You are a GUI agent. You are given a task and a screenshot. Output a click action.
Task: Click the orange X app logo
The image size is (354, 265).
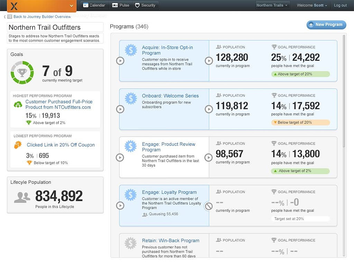[x=14, y=6]
